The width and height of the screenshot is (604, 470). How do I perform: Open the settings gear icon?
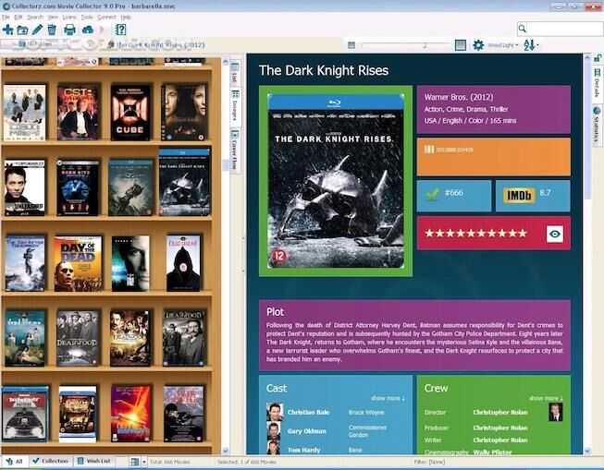478,45
